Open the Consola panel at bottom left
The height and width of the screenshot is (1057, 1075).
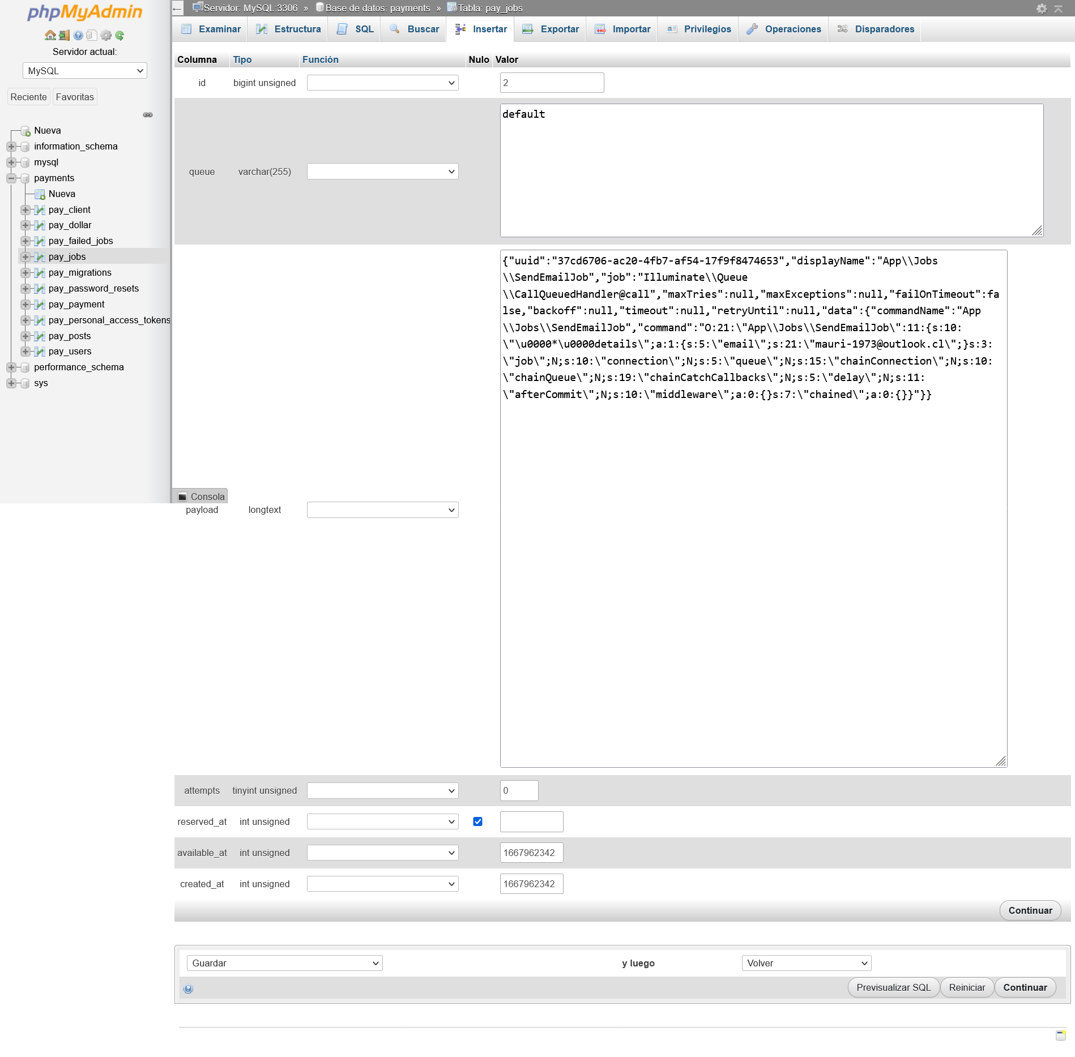(200, 496)
